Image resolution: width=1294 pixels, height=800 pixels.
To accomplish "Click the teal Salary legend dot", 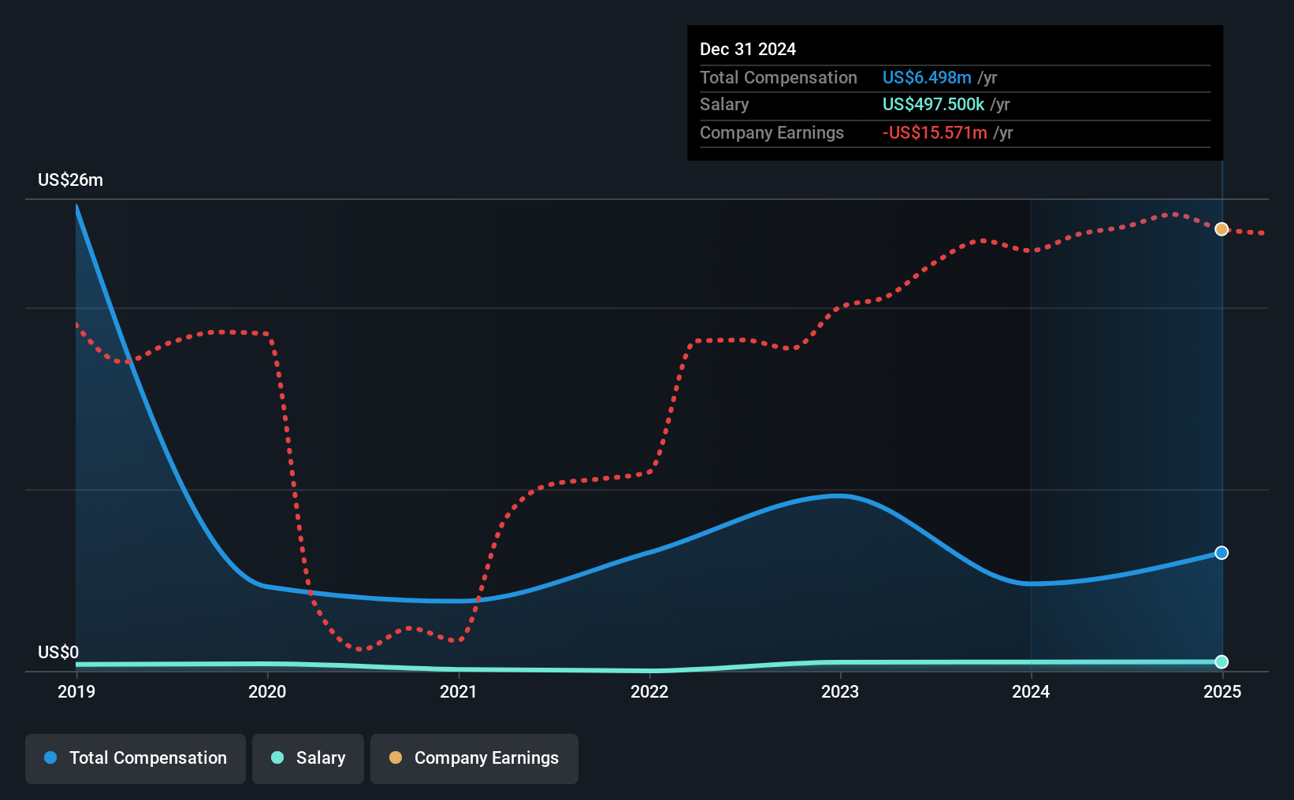I will tap(277, 757).
